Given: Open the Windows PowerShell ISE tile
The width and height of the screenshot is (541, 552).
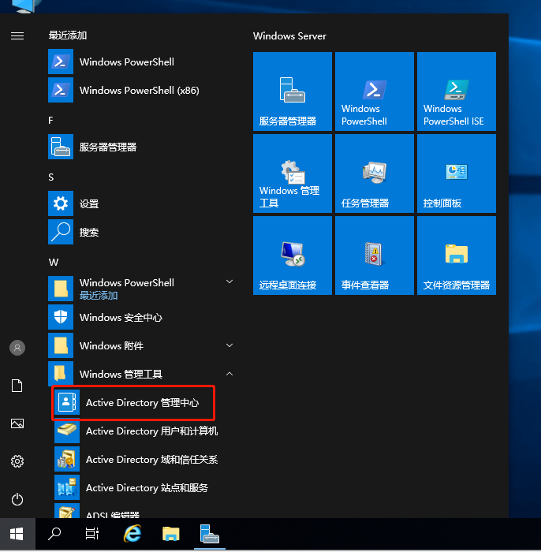Looking at the screenshot, I should (457, 91).
